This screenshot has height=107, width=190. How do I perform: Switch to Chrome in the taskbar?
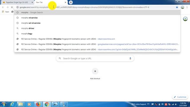pos(47,104)
